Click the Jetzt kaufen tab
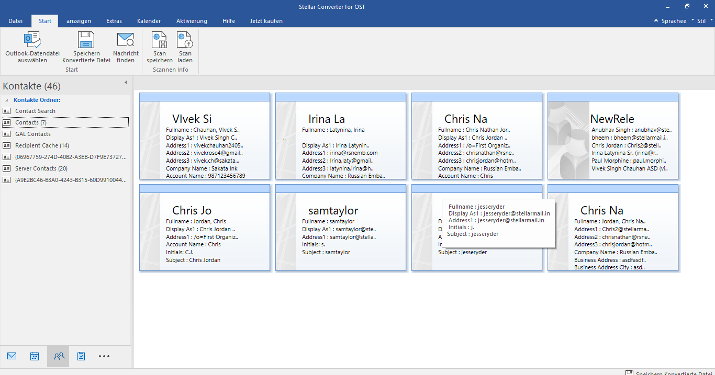 [x=266, y=21]
